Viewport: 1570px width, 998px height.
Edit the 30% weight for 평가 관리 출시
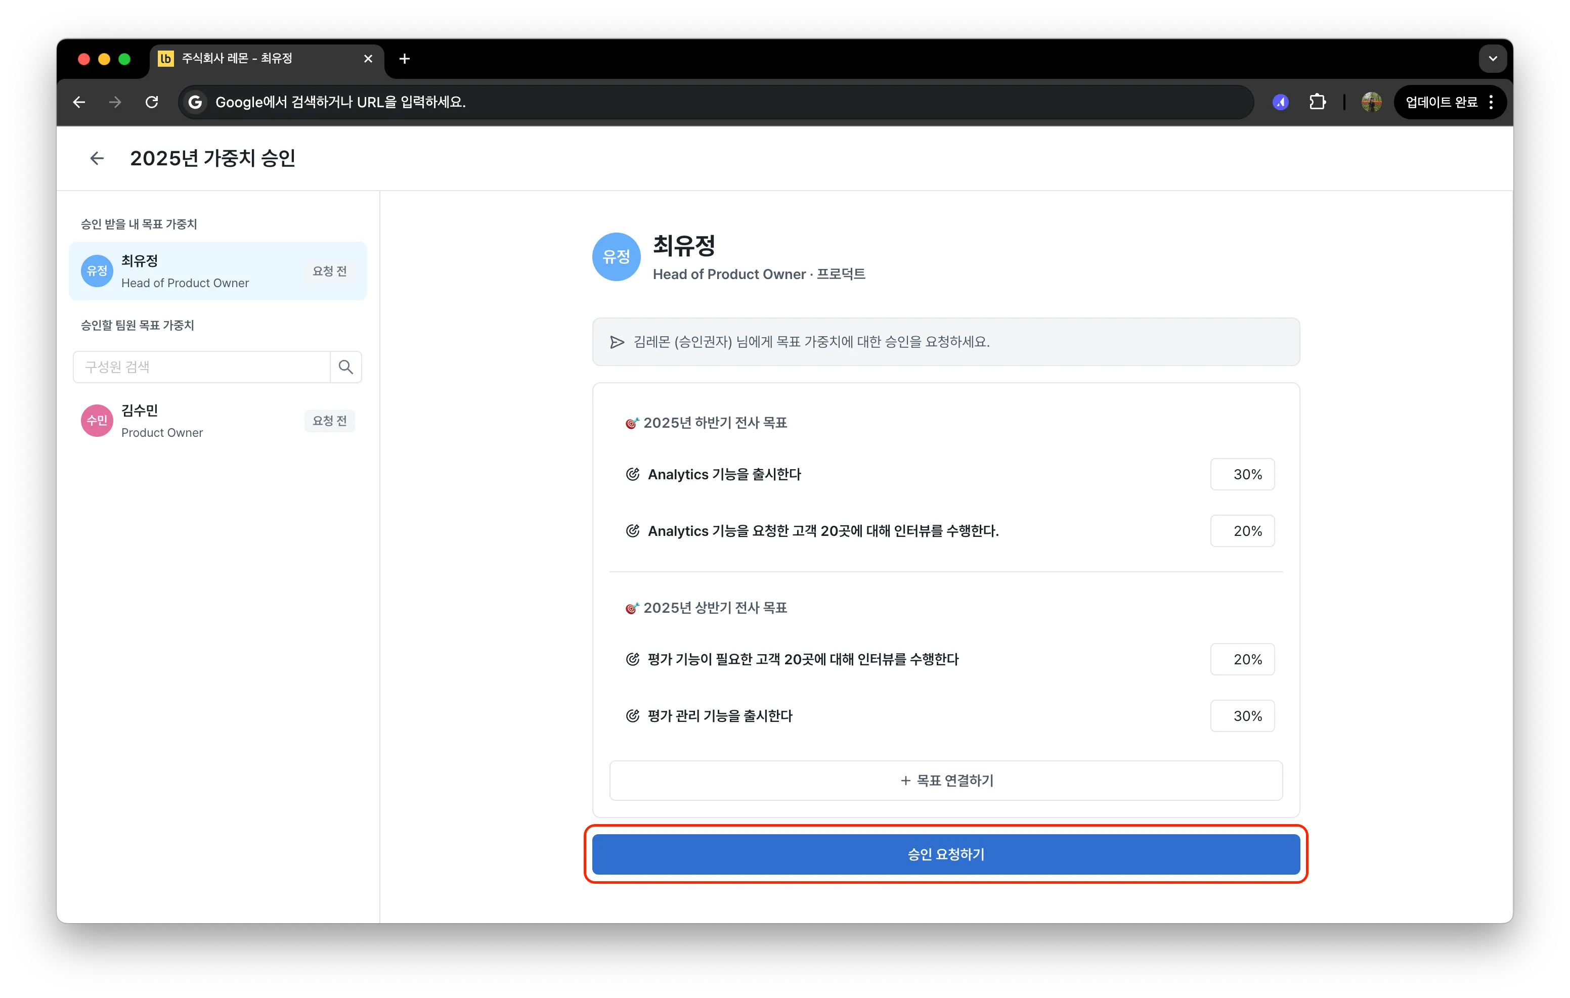pos(1243,716)
